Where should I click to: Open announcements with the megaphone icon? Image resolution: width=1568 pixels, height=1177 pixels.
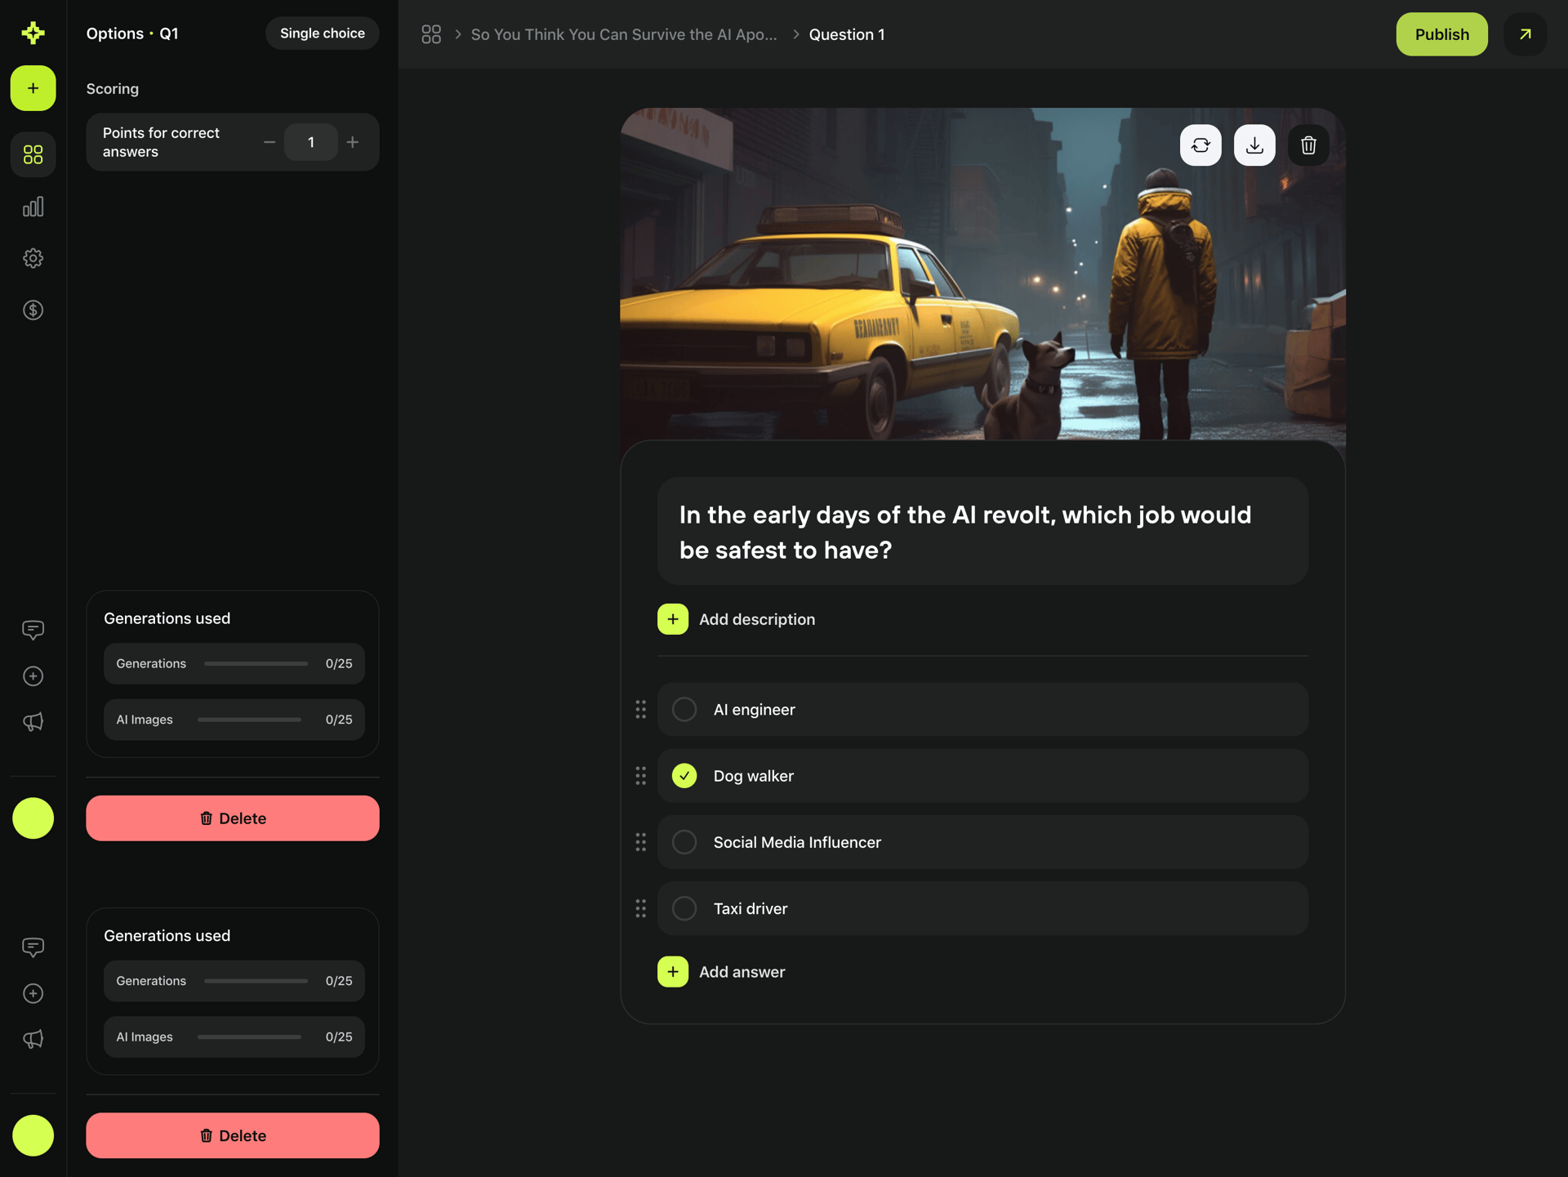33,722
